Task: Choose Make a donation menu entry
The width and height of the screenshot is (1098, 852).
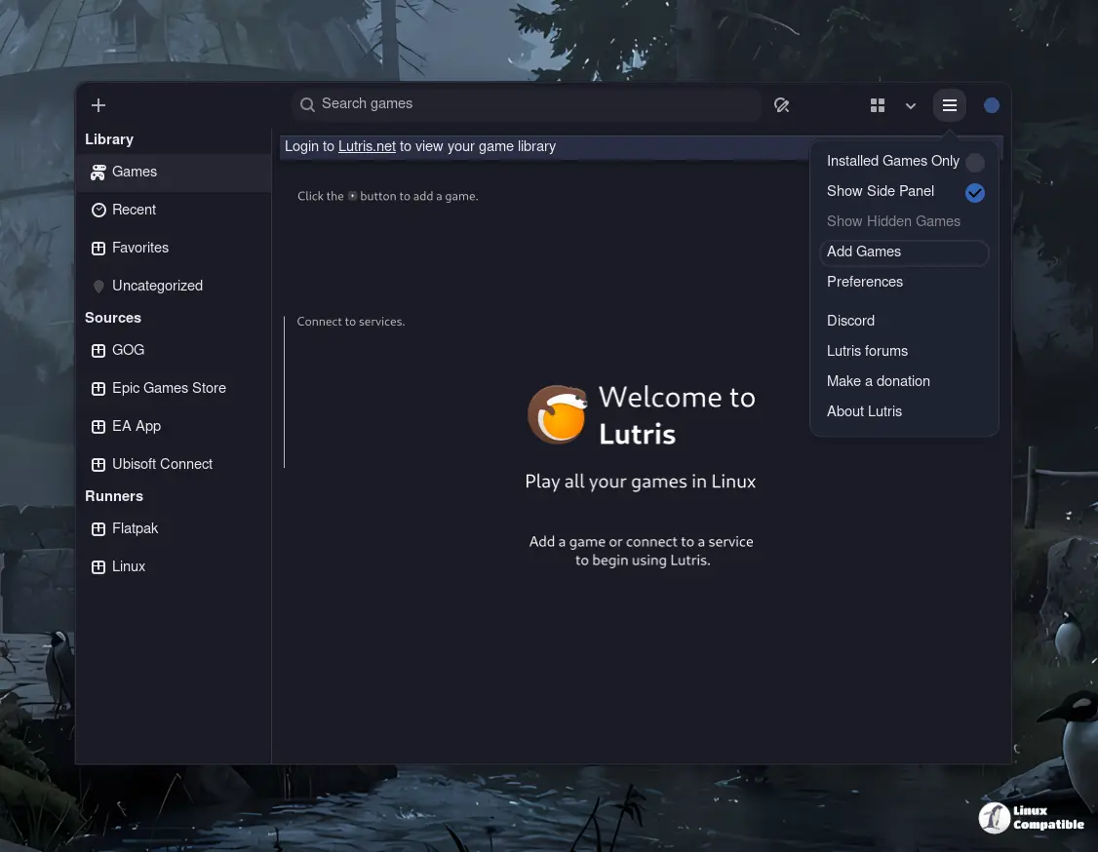Action: (878, 381)
